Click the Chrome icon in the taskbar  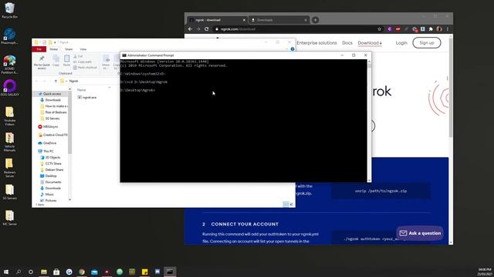click(82, 272)
